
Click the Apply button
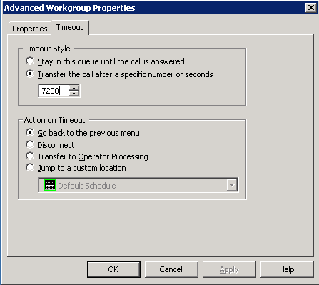[229, 269]
